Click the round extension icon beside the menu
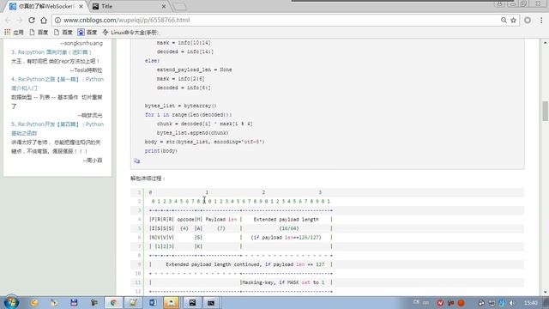Image resolution: width=549 pixels, height=309 pixels. [528, 21]
